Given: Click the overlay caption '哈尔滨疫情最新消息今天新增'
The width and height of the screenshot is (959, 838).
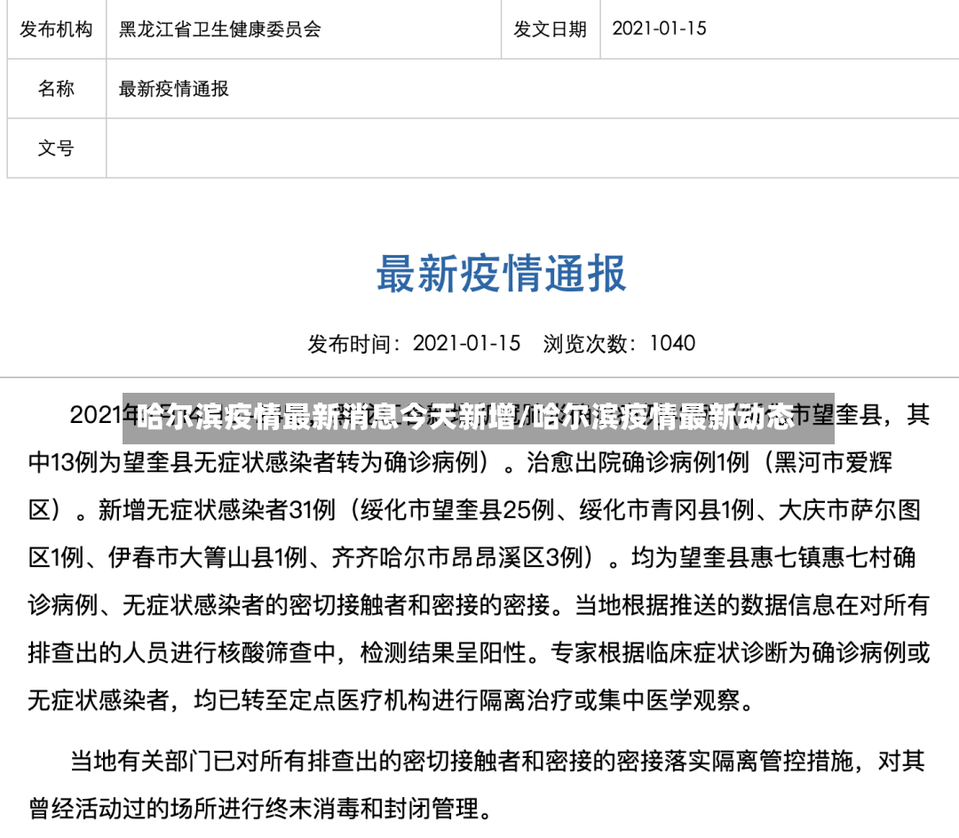Looking at the screenshot, I should [x=327, y=417].
